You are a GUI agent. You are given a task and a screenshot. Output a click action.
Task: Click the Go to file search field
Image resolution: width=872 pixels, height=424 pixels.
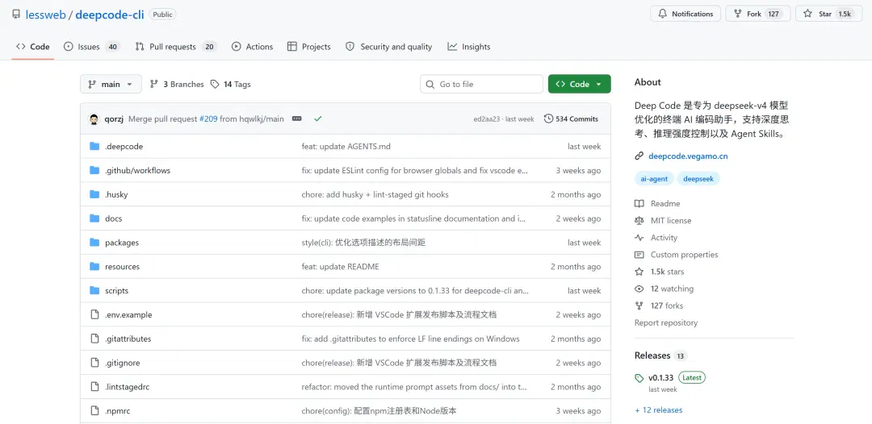coord(481,85)
